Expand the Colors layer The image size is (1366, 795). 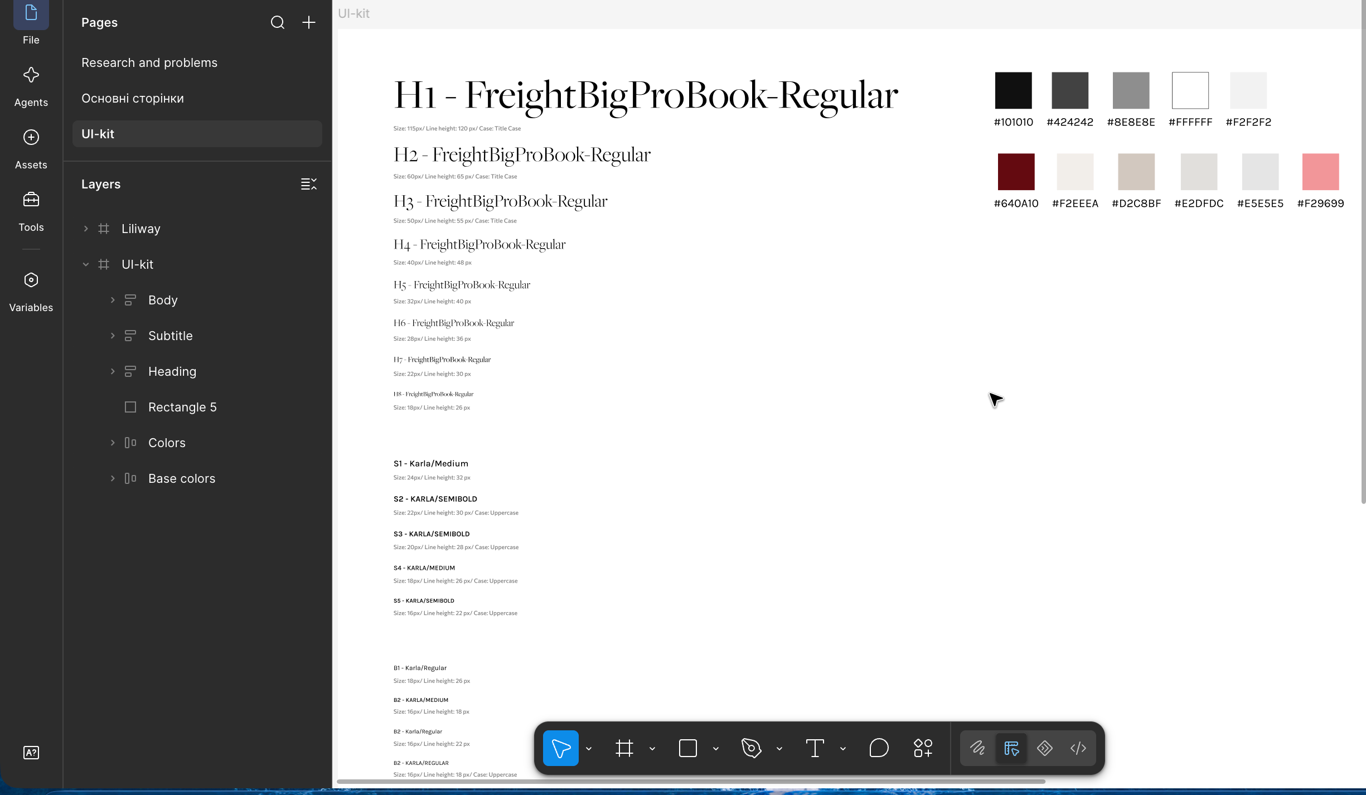click(113, 443)
